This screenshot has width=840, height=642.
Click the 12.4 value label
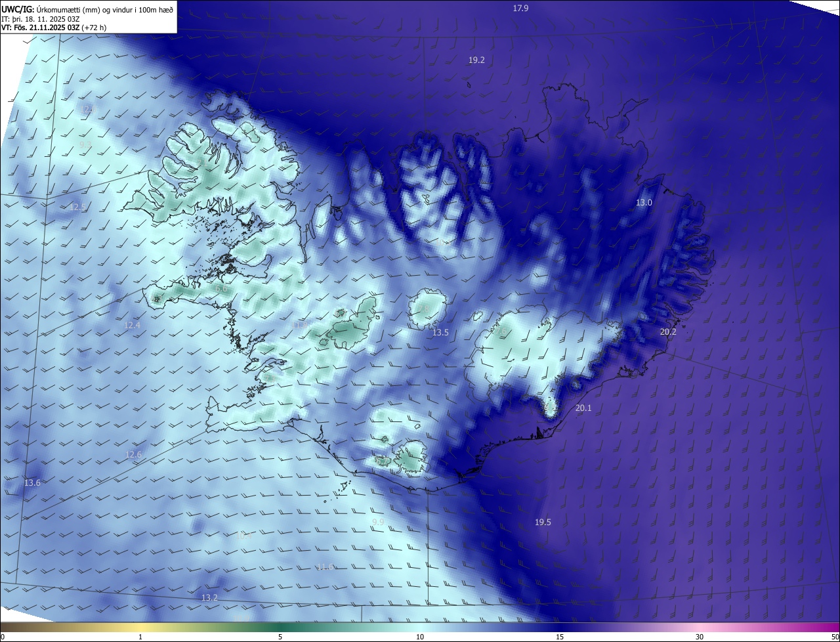click(x=133, y=326)
